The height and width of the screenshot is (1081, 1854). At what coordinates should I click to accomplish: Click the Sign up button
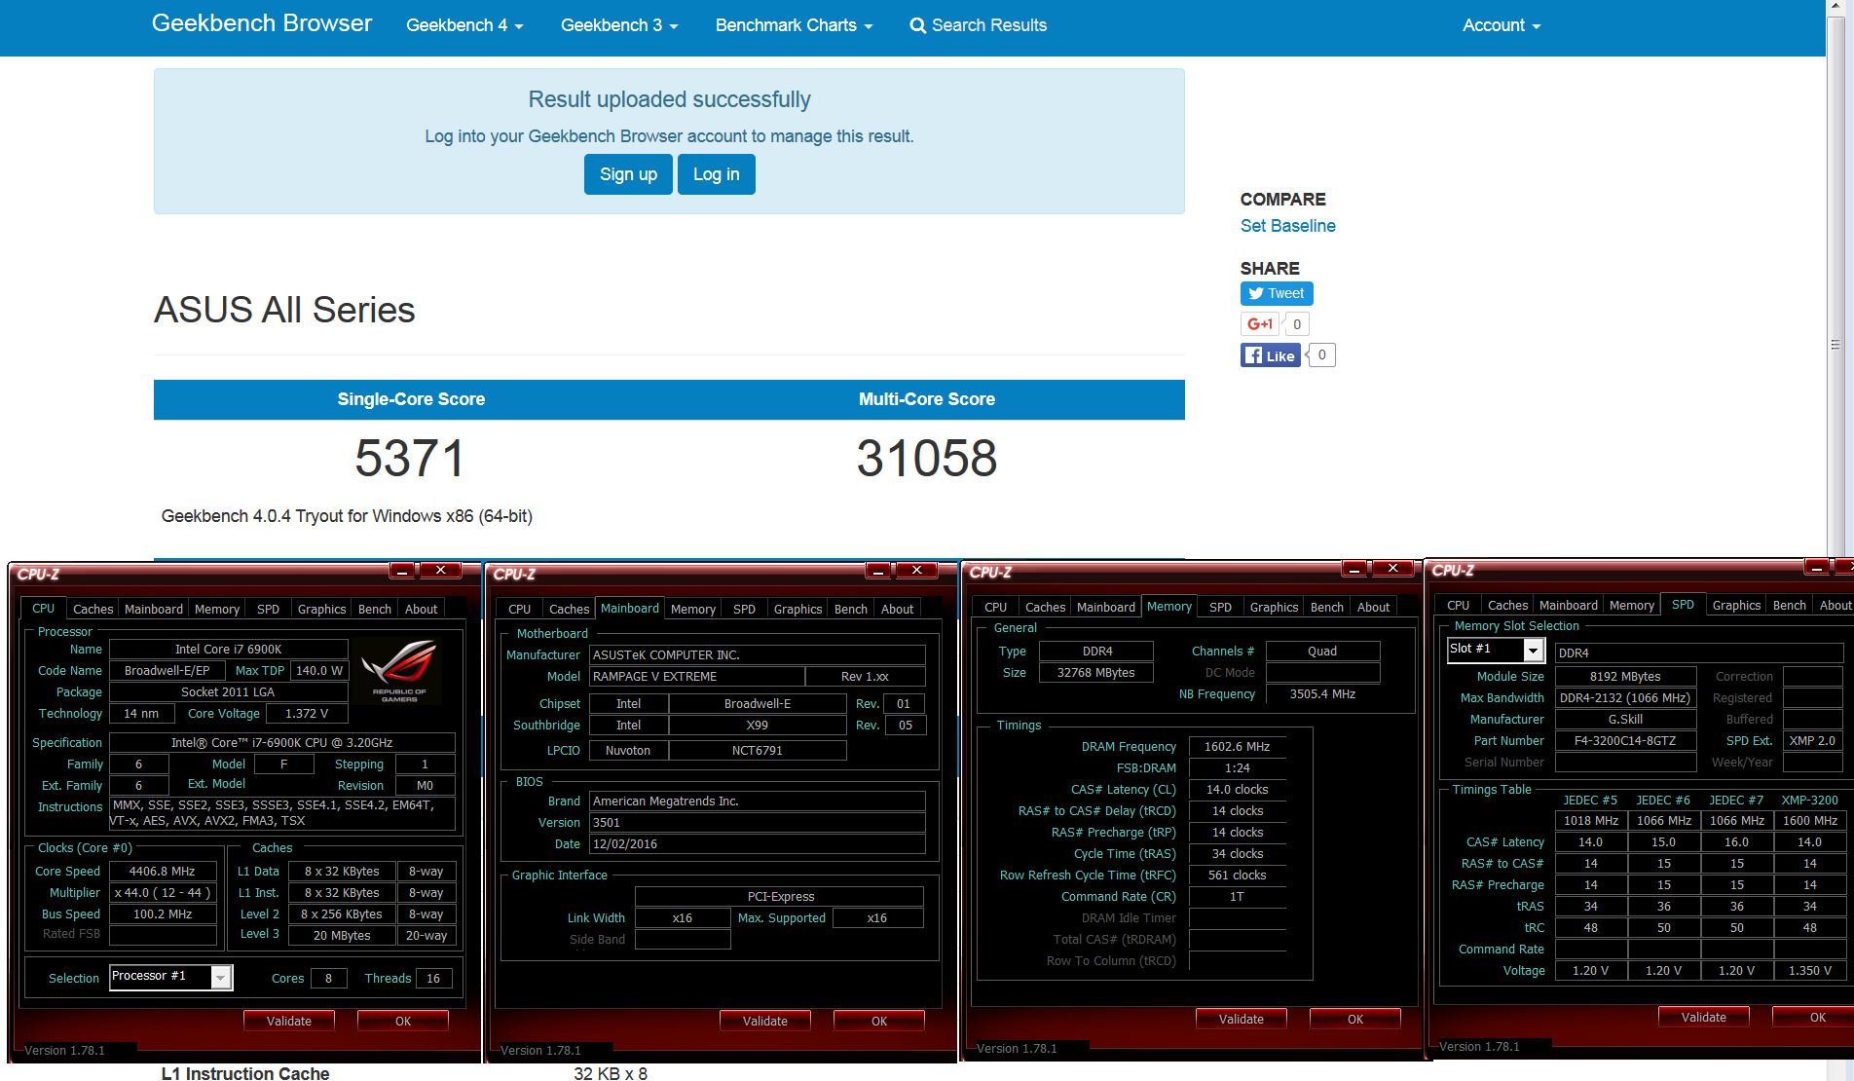628,174
